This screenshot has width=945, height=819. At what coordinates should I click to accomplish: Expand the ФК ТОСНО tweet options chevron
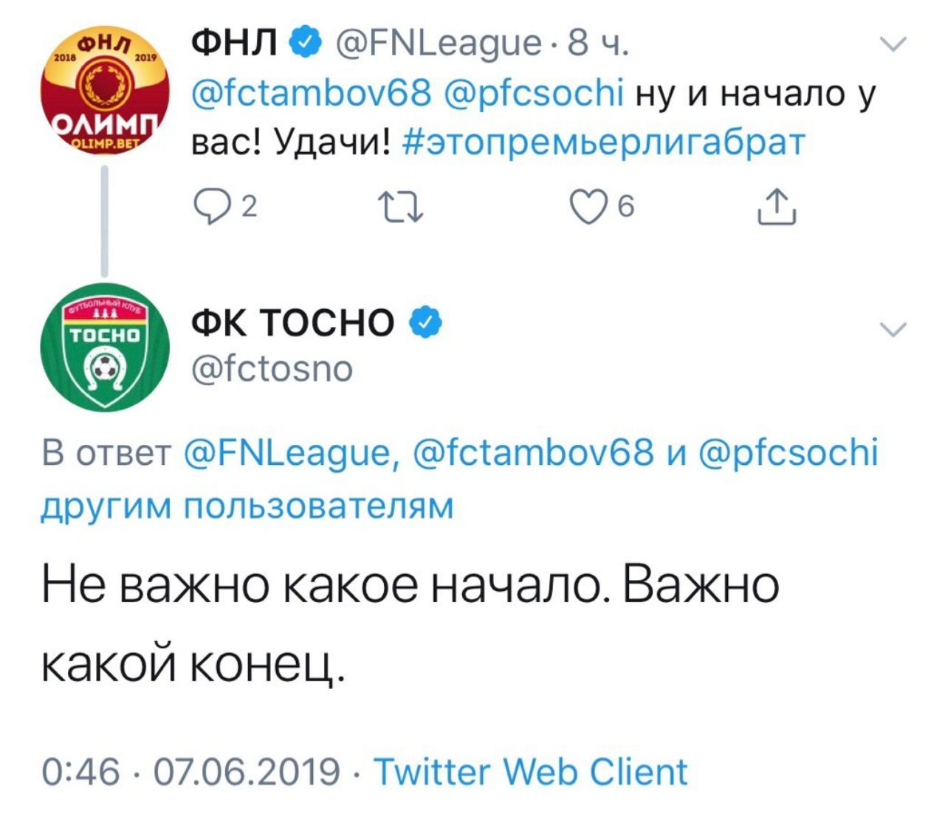coord(893,329)
